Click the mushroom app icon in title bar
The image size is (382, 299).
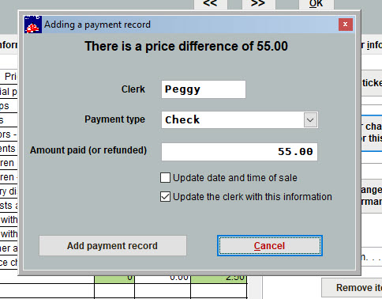[33, 25]
